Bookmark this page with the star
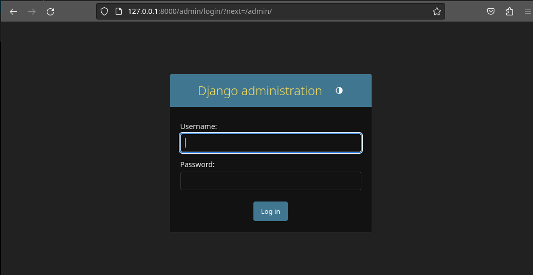Image resolution: width=533 pixels, height=275 pixels. pyautogui.click(x=436, y=11)
